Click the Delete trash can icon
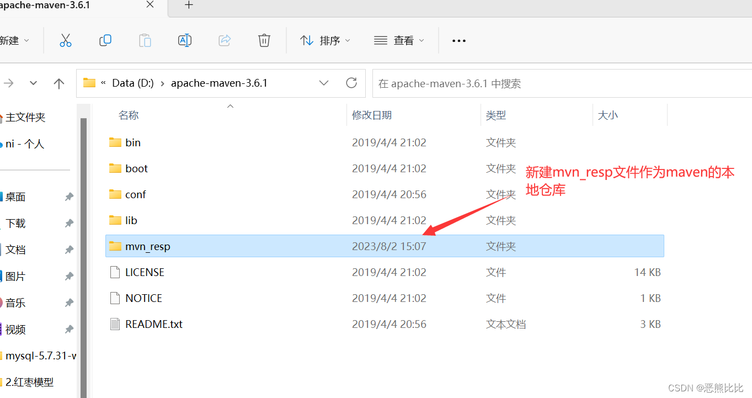The width and height of the screenshot is (752, 398). click(x=264, y=40)
